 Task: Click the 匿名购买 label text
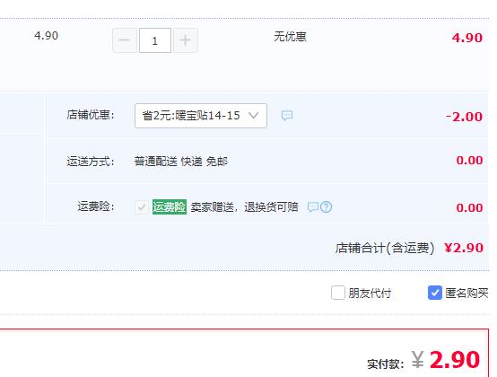pyautogui.click(x=466, y=293)
